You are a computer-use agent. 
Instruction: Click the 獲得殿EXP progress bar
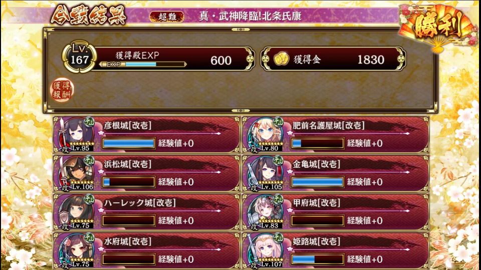coord(143,64)
